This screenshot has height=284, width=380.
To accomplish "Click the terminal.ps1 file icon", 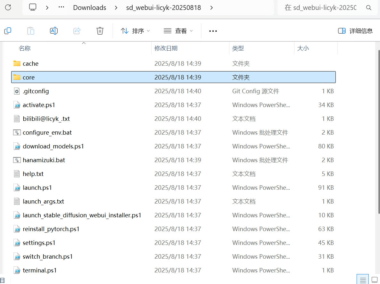I will 17,271.
